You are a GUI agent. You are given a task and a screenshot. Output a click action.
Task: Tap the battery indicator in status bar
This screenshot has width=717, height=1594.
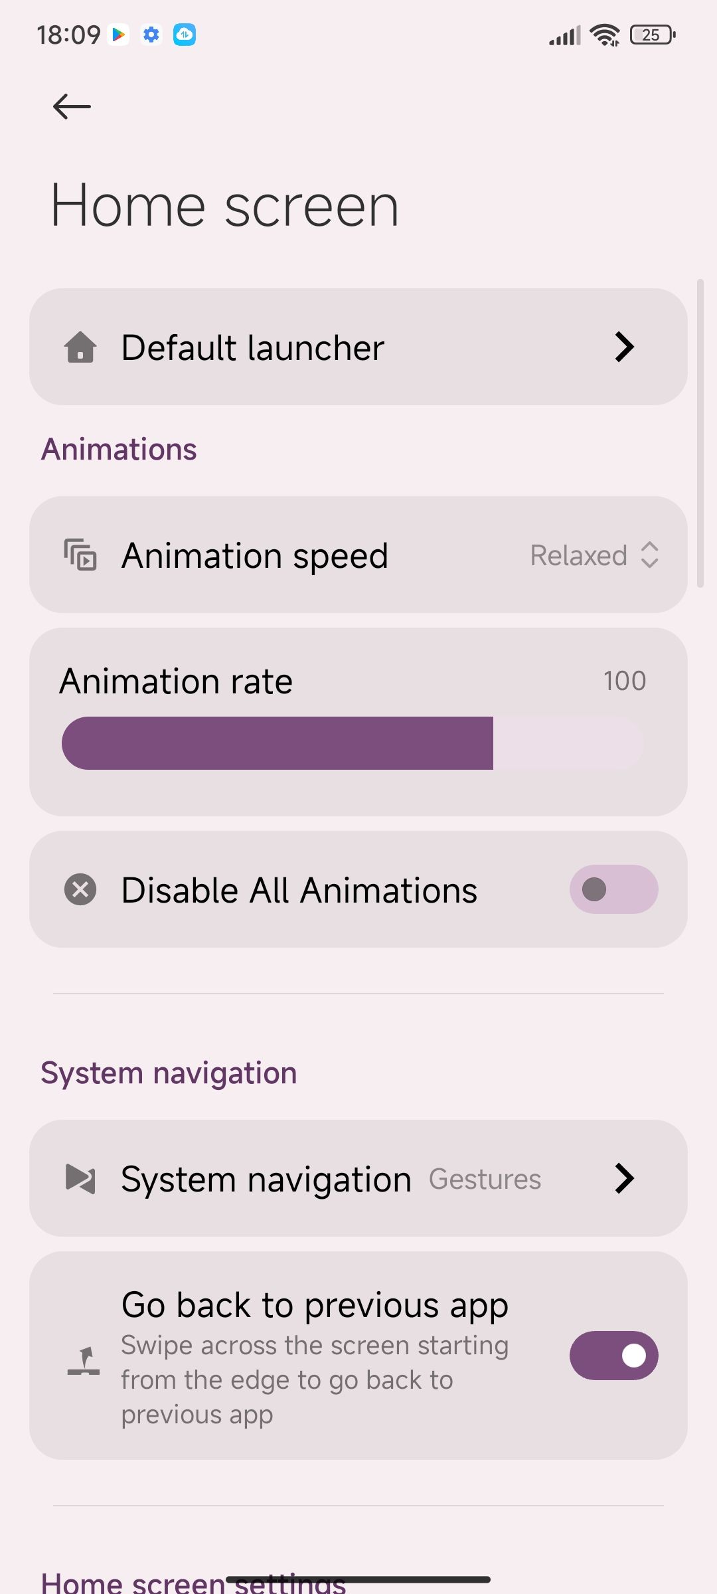click(x=653, y=35)
